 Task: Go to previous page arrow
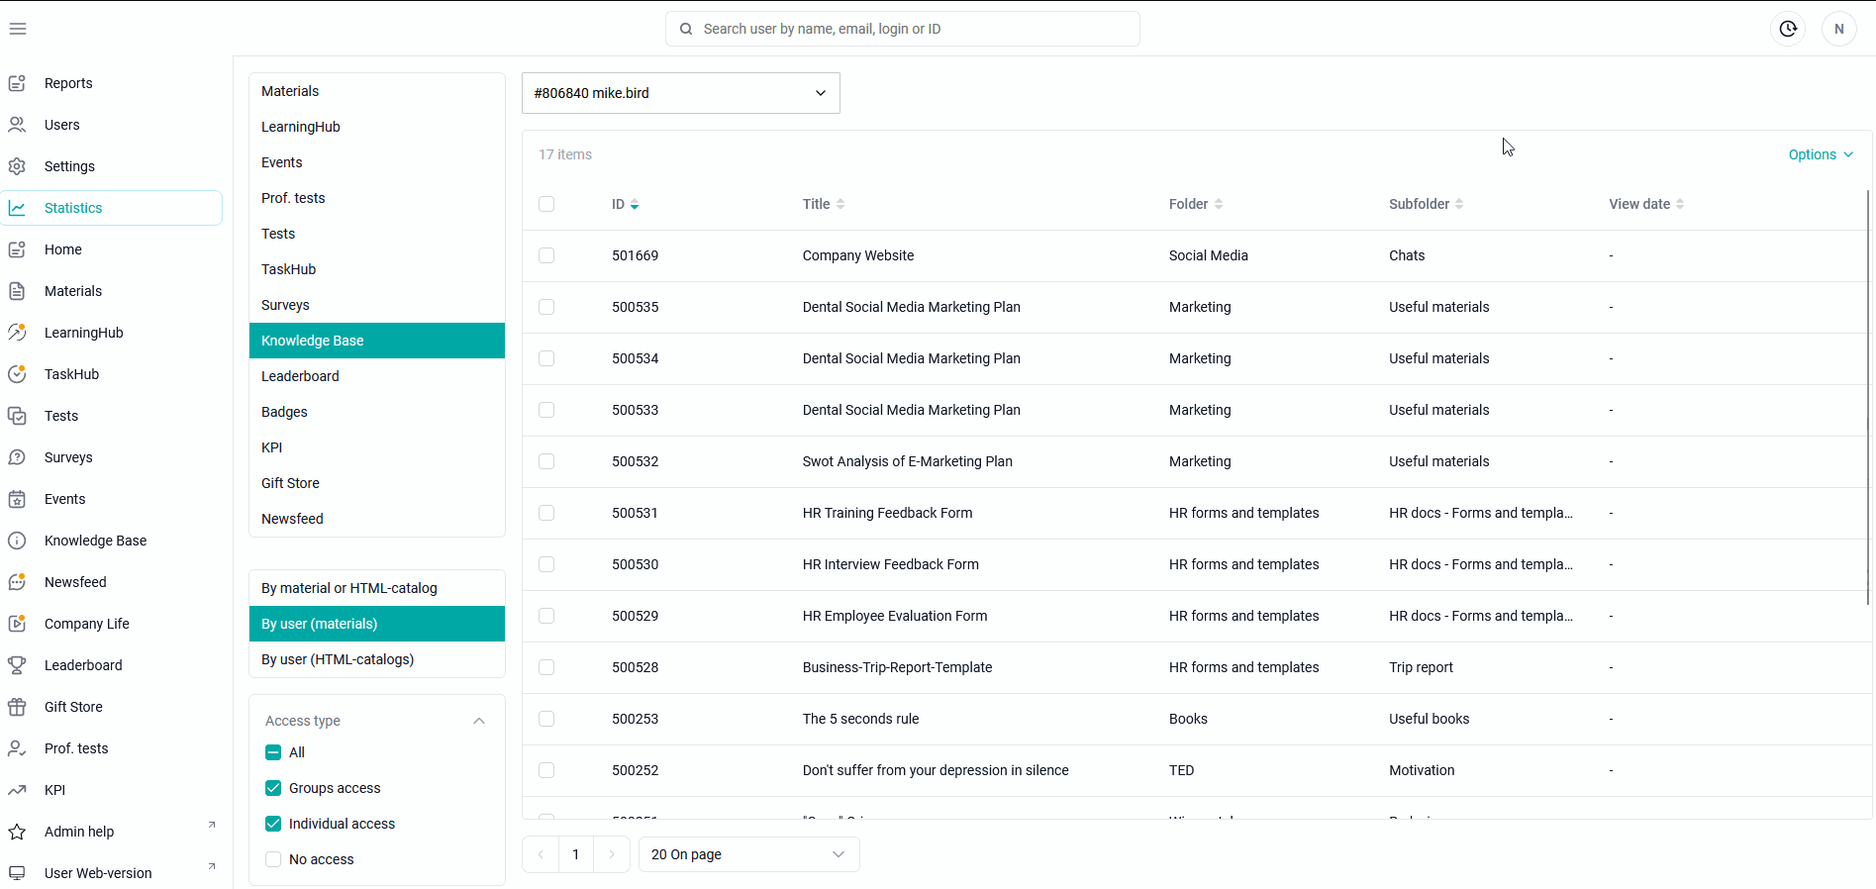pyautogui.click(x=541, y=854)
